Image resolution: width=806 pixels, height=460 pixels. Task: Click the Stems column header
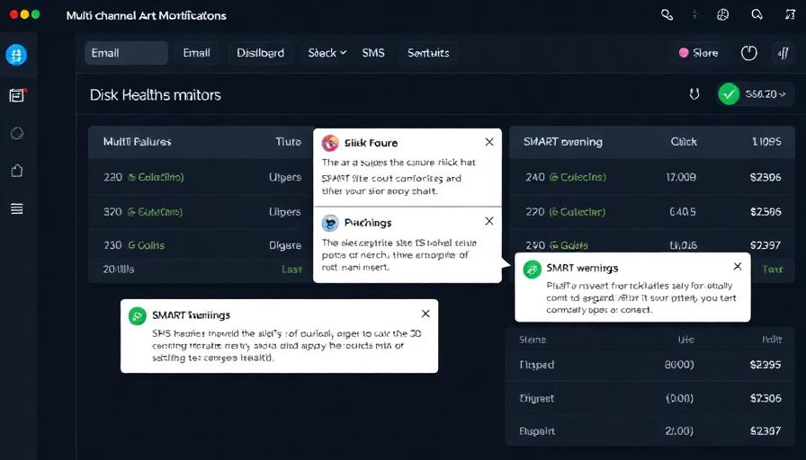533,340
